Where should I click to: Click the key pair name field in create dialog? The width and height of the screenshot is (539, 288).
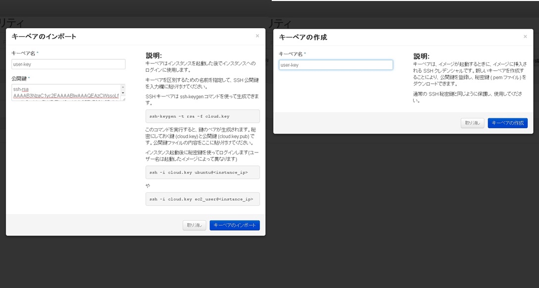(336, 65)
